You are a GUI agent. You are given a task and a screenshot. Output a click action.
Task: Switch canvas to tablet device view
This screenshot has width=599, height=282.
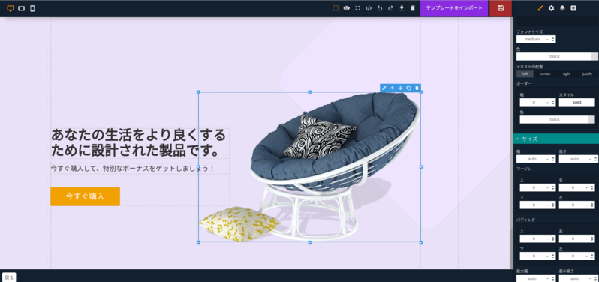pos(21,8)
